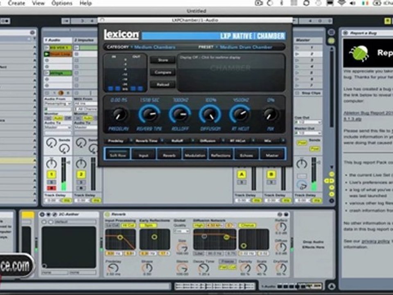
Task: Click the Reverb device Dry/Wet knob
Action: (x=281, y=268)
